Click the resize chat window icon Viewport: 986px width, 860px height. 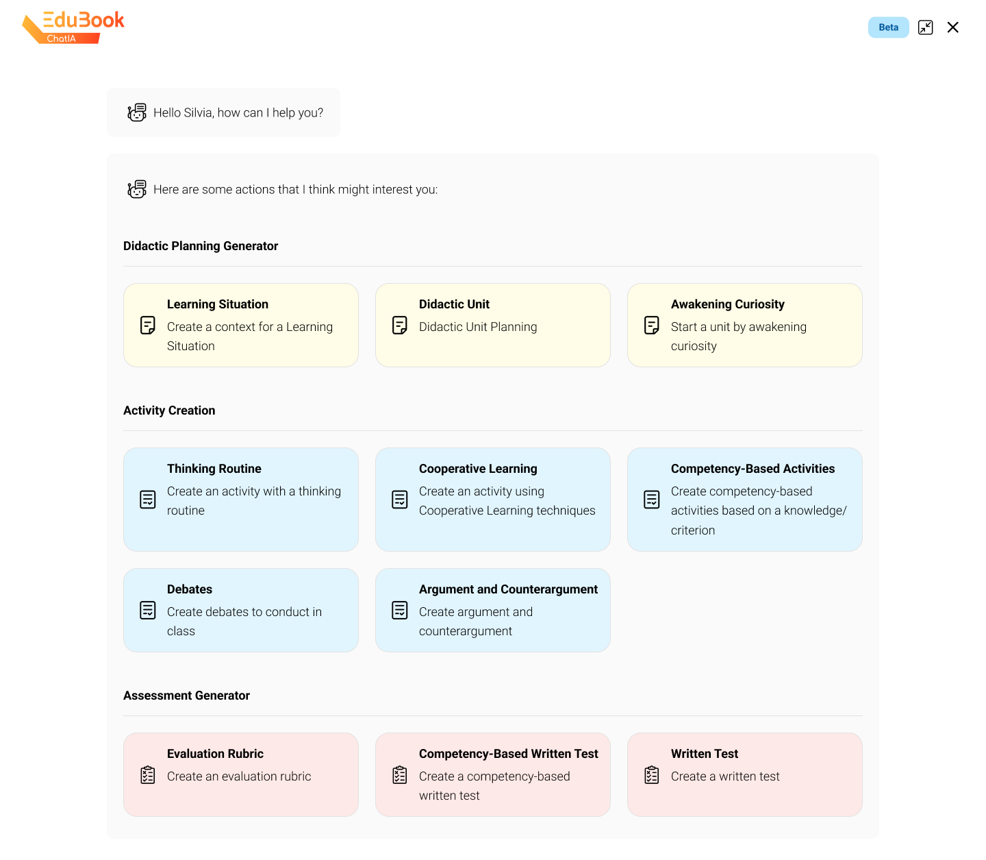point(926,27)
